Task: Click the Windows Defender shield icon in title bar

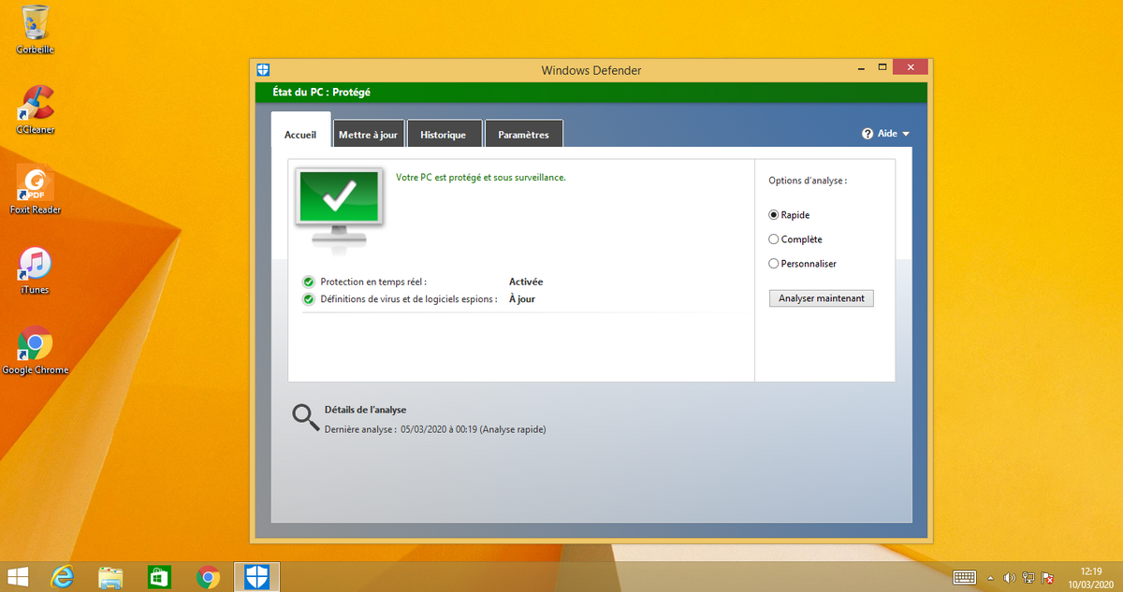Action: (264, 70)
